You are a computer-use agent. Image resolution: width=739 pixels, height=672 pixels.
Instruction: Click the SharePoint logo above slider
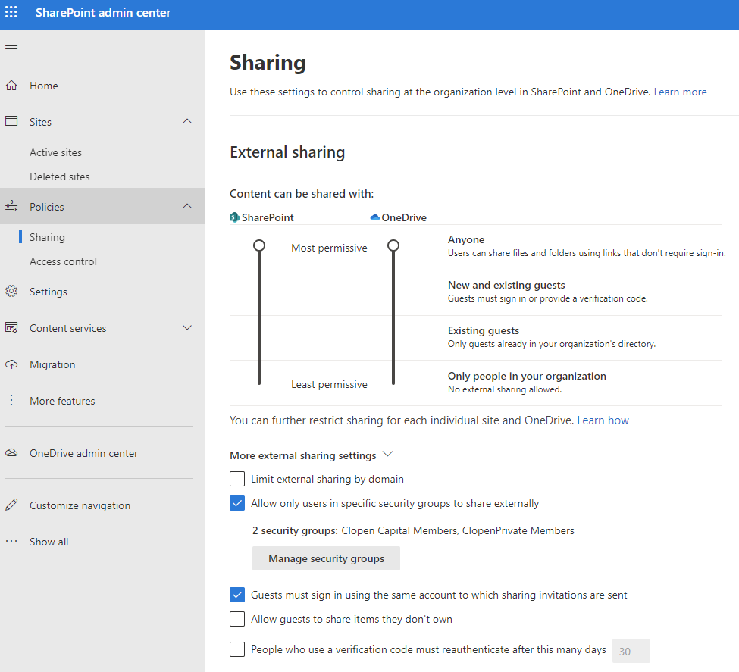[235, 217]
